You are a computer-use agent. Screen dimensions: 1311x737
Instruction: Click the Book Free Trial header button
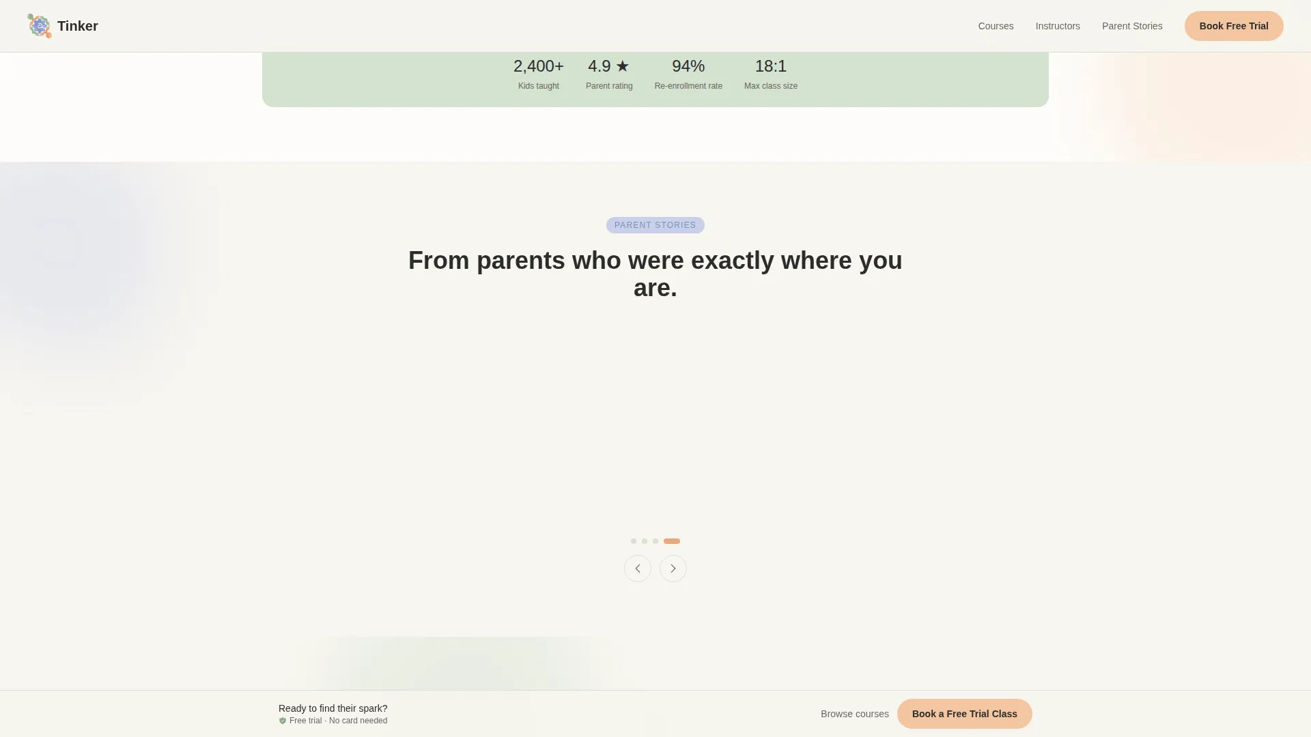coord(1234,26)
